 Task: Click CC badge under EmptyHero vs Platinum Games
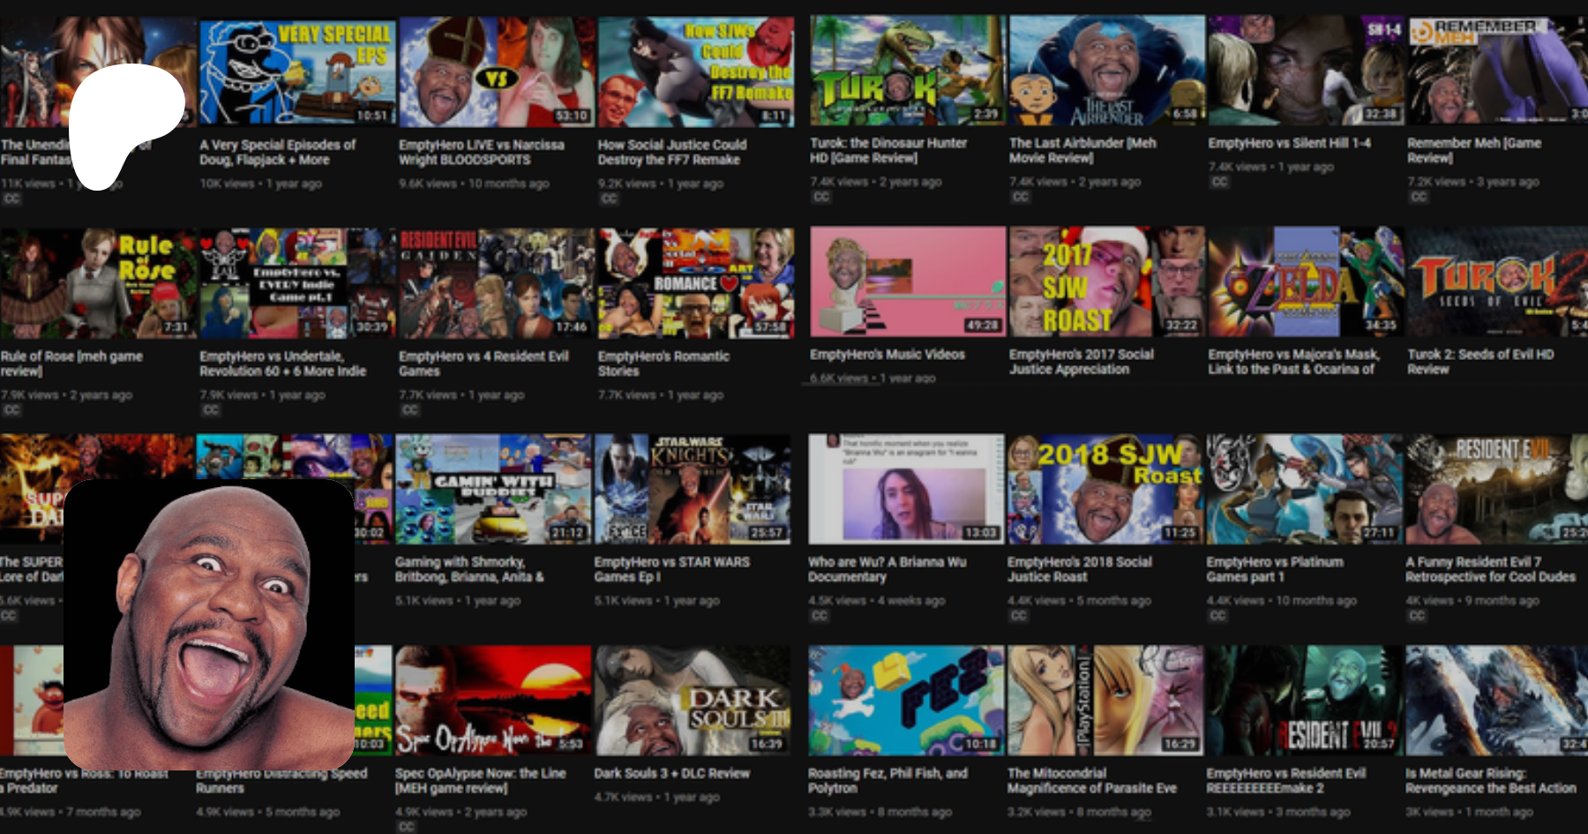[x=1218, y=616]
